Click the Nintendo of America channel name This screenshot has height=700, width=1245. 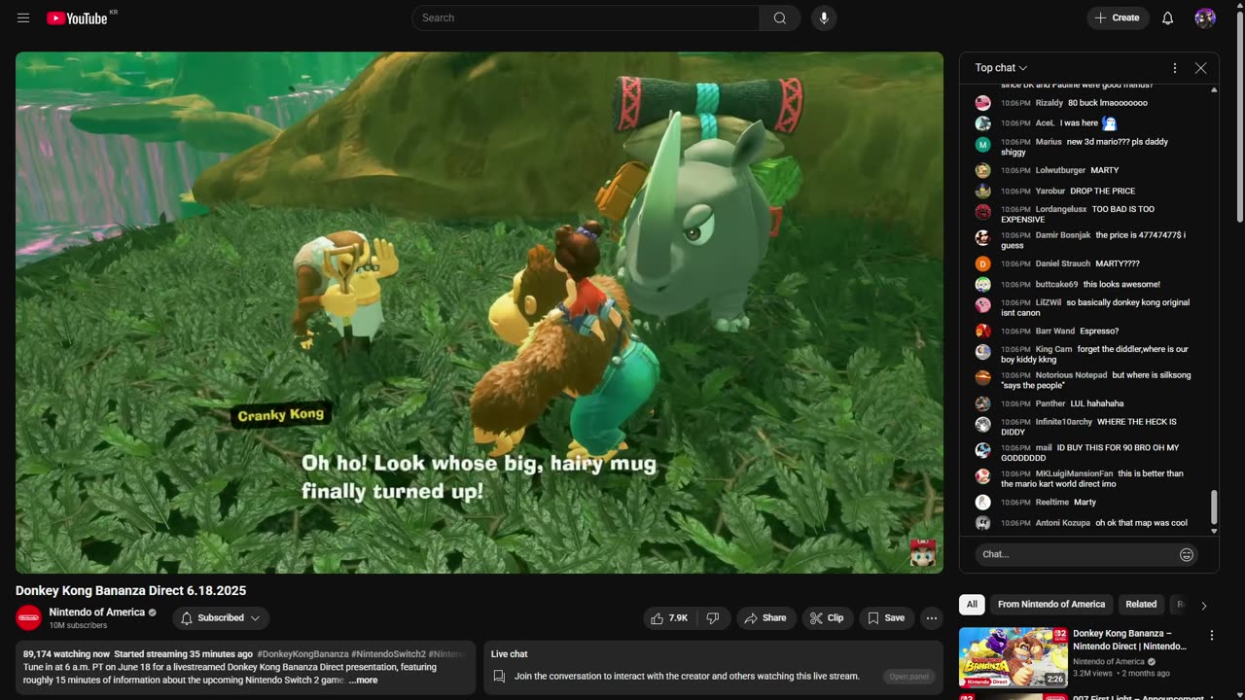[97, 612]
